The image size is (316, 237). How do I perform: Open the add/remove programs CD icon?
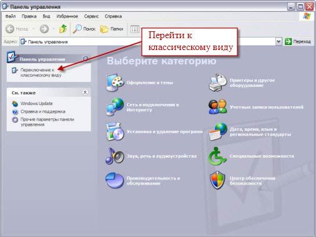[115, 131]
